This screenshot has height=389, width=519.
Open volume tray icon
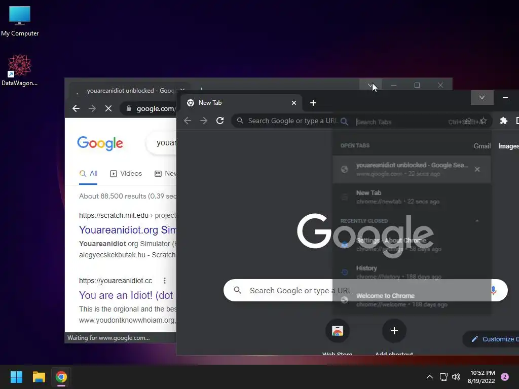(x=456, y=377)
